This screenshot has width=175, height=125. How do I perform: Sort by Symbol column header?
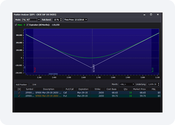click(x=29, y=89)
